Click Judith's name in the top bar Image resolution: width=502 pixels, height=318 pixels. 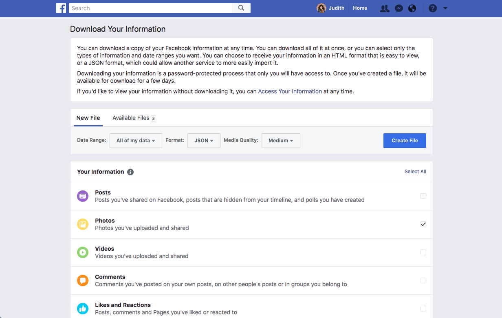point(337,8)
